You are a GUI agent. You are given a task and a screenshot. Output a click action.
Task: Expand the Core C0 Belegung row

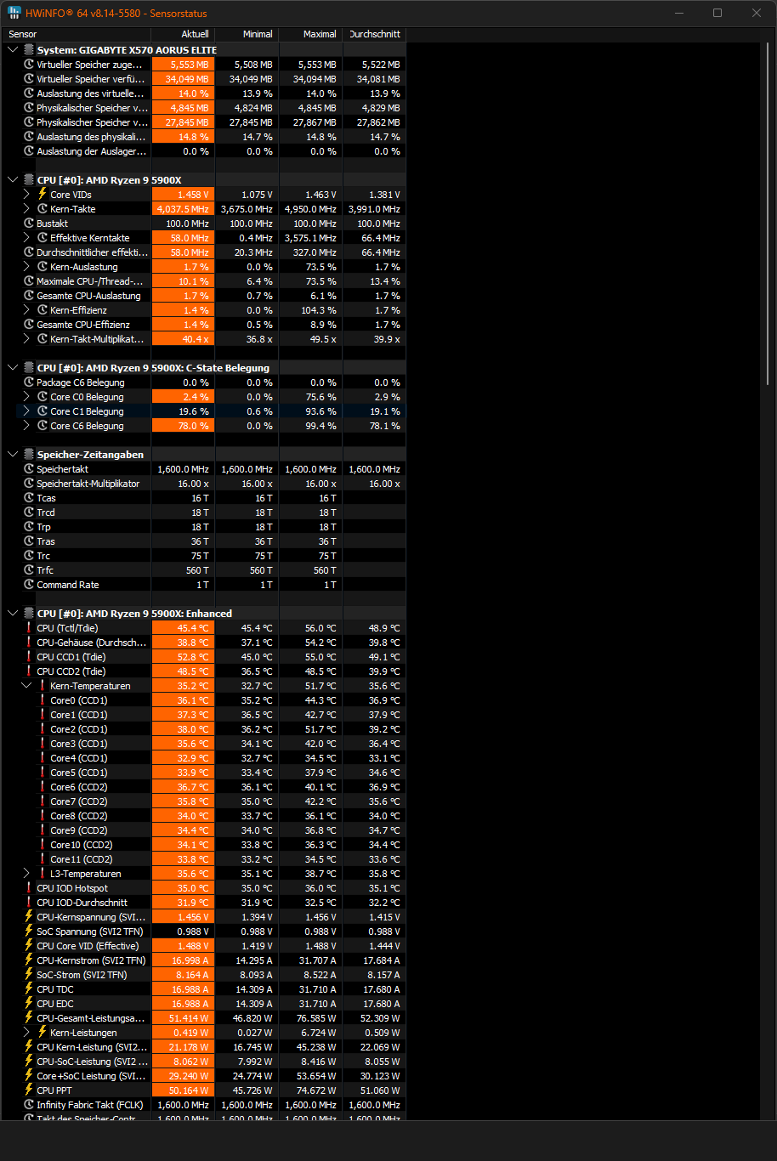tap(26, 397)
